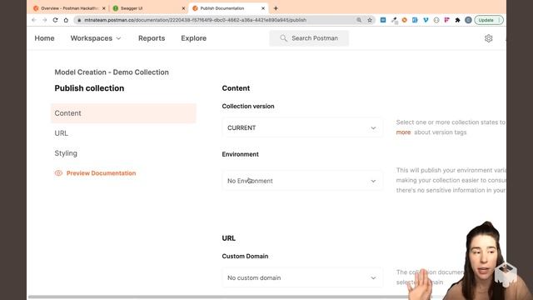
Task: Open the Reports page
Action: coord(152,38)
